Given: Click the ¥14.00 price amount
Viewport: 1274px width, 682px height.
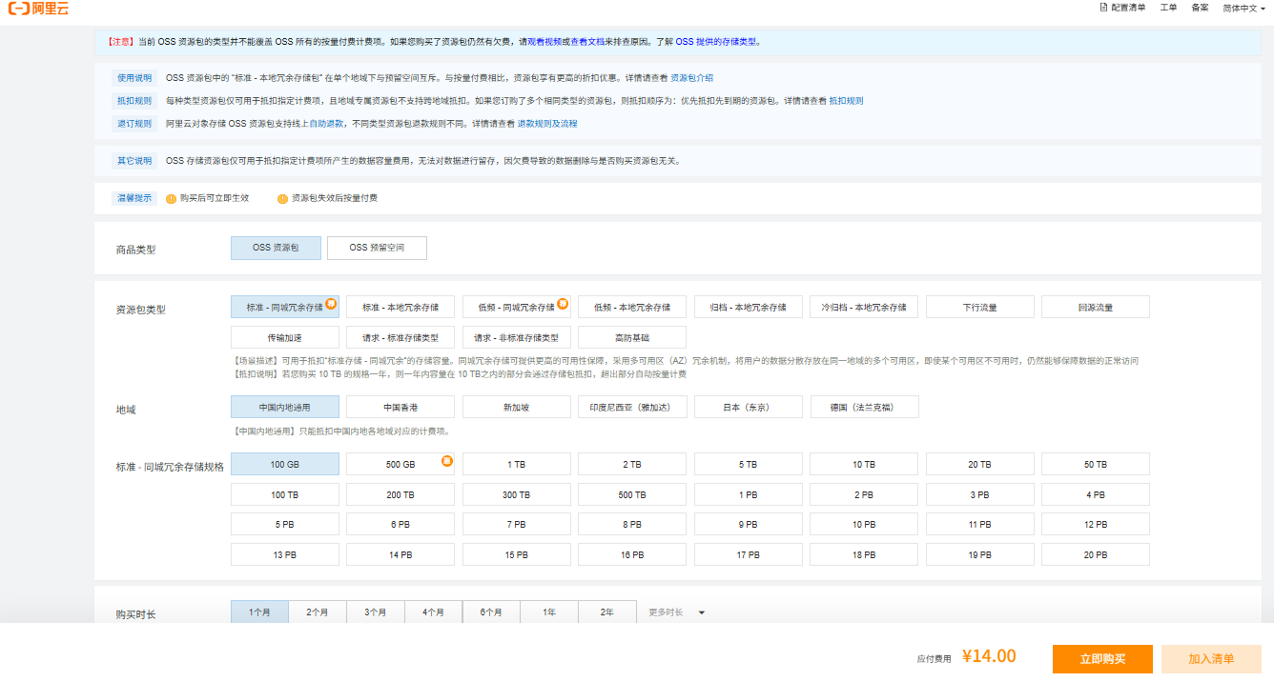Looking at the screenshot, I should tap(989, 656).
